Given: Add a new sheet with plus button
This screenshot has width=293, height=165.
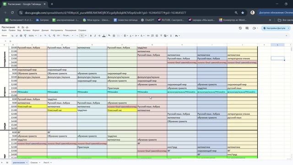Looking at the screenshot, I should tap(2, 163).
